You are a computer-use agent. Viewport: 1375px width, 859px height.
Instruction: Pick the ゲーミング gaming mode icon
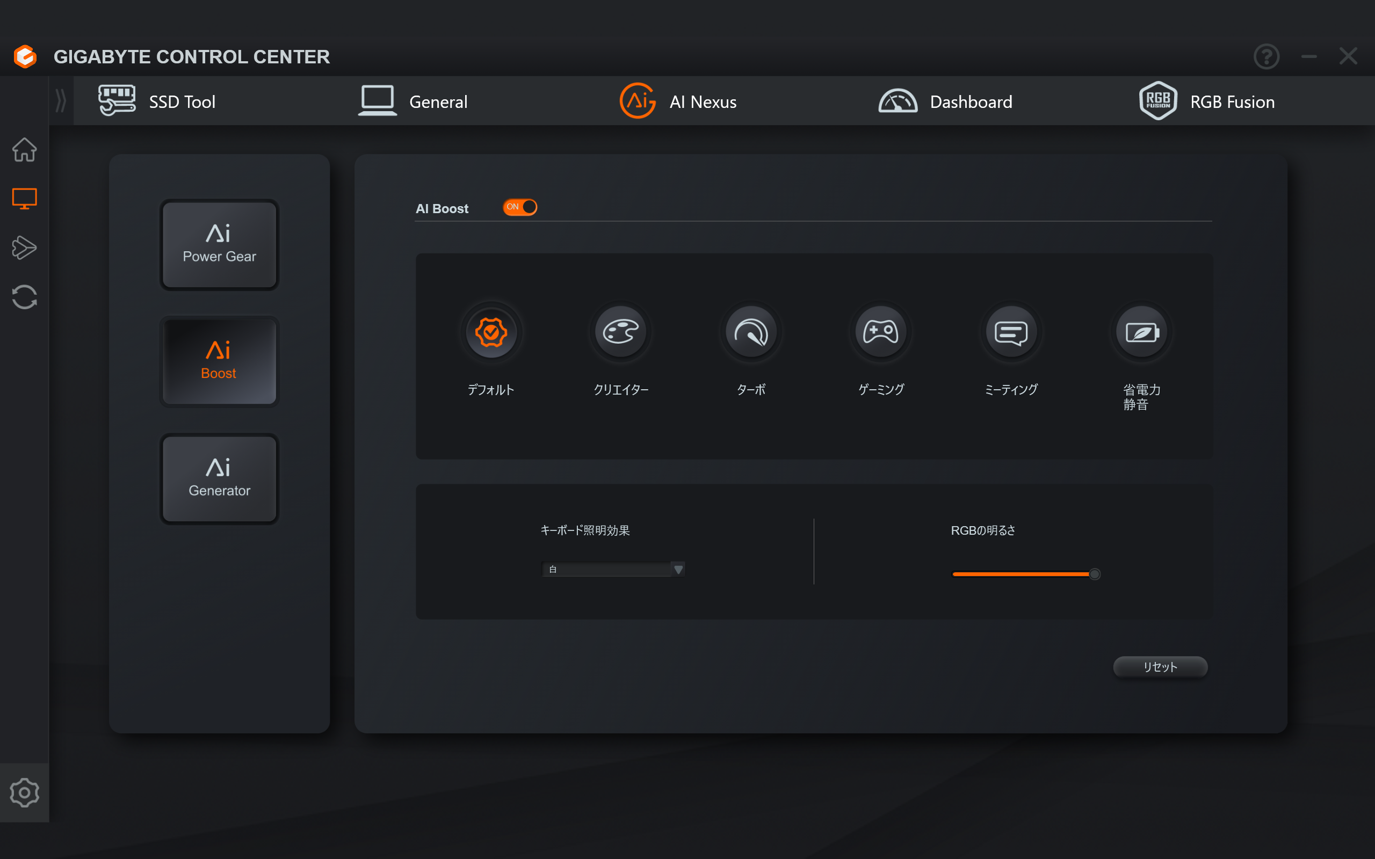[881, 332]
